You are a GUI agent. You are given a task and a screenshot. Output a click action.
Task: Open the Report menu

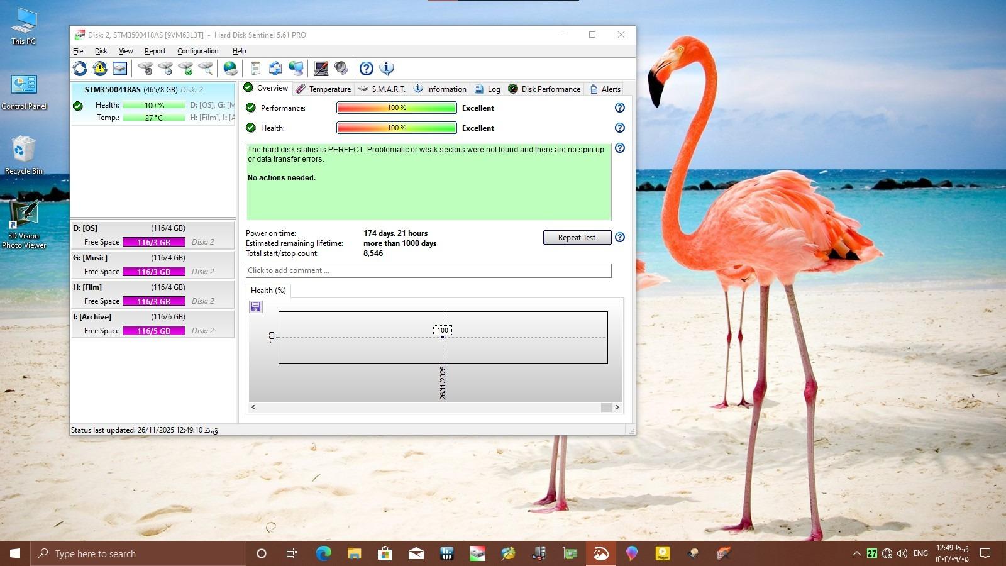pyautogui.click(x=155, y=51)
